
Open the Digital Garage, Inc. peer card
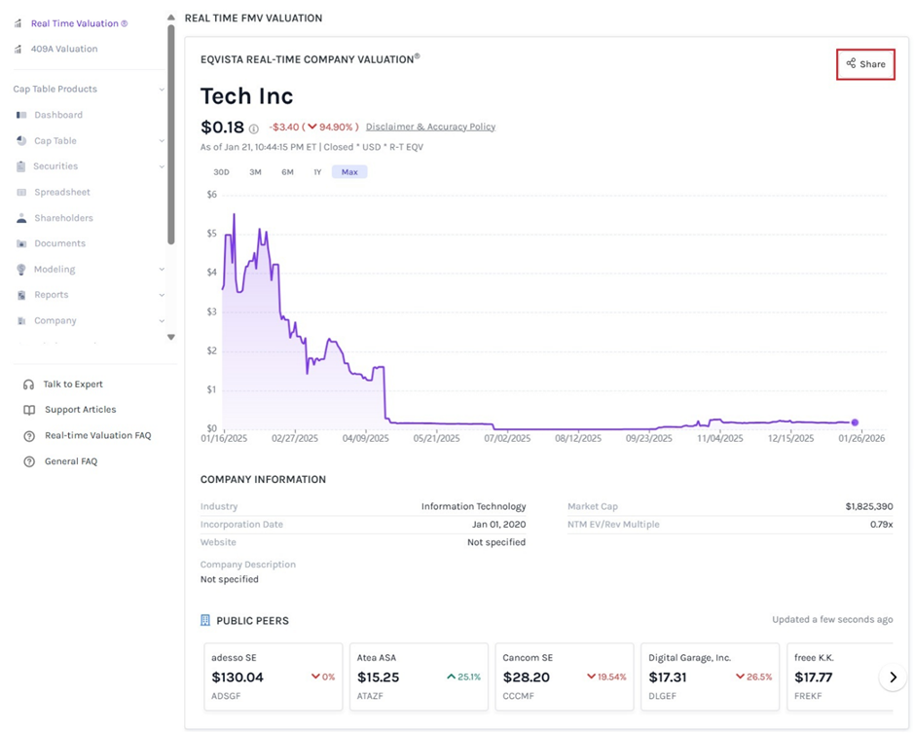(x=711, y=677)
